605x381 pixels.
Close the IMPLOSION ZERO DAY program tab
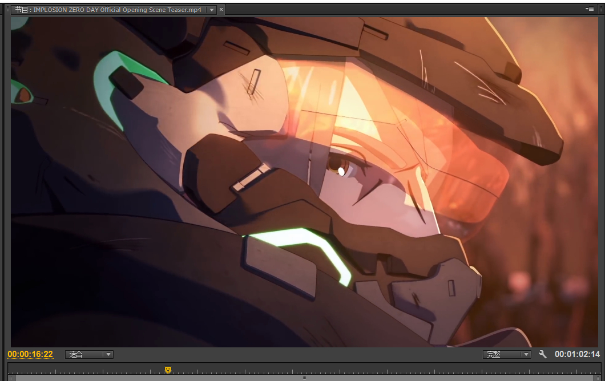tap(221, 10)
